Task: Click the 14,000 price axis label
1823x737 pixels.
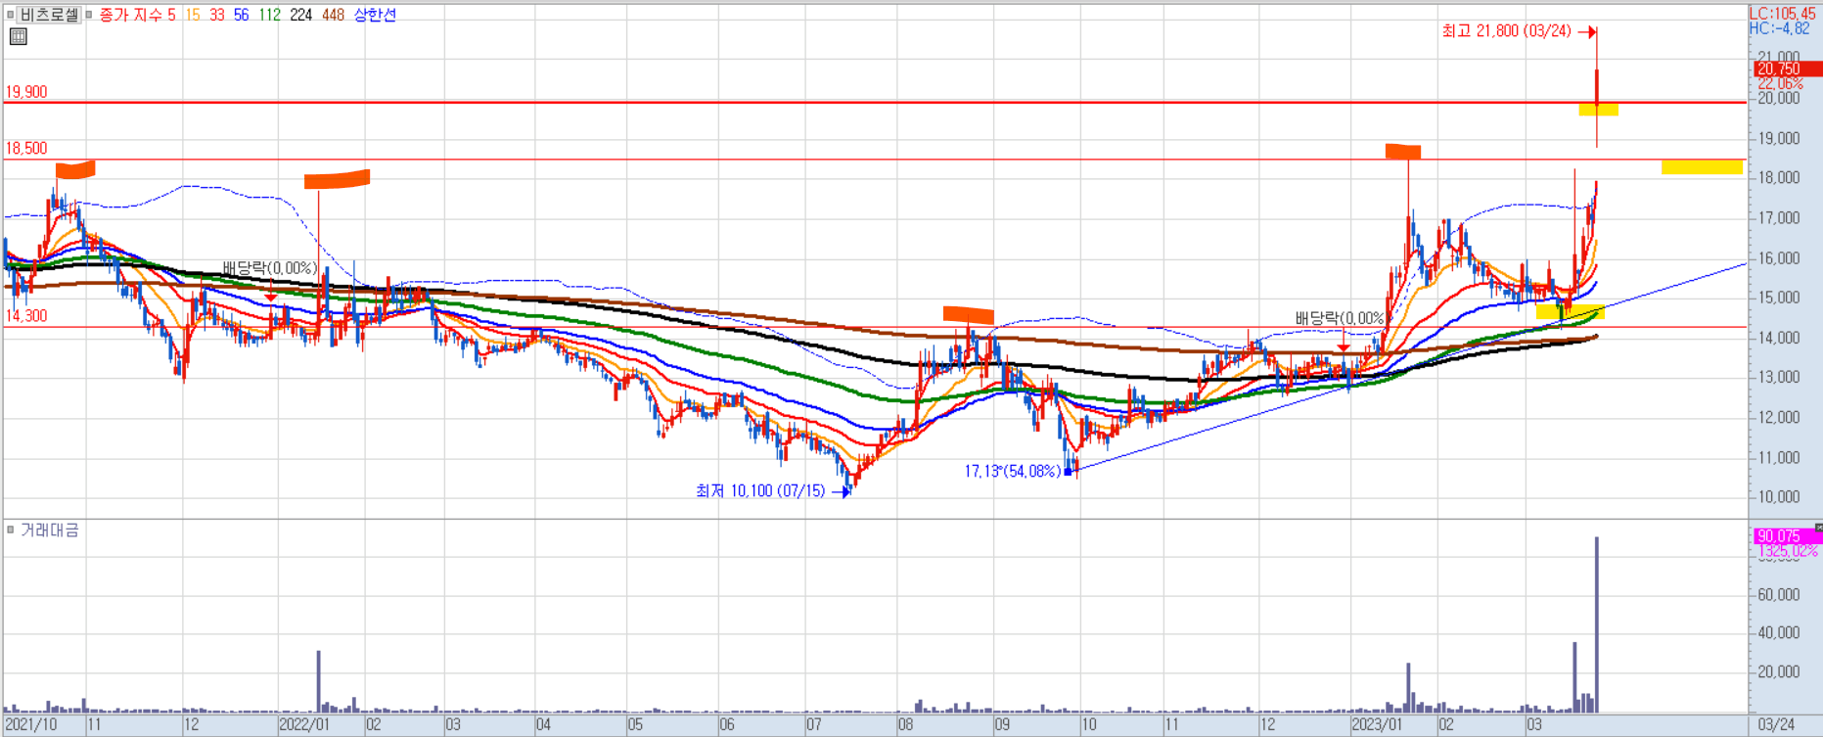Action: click(x=1779, y=338)
